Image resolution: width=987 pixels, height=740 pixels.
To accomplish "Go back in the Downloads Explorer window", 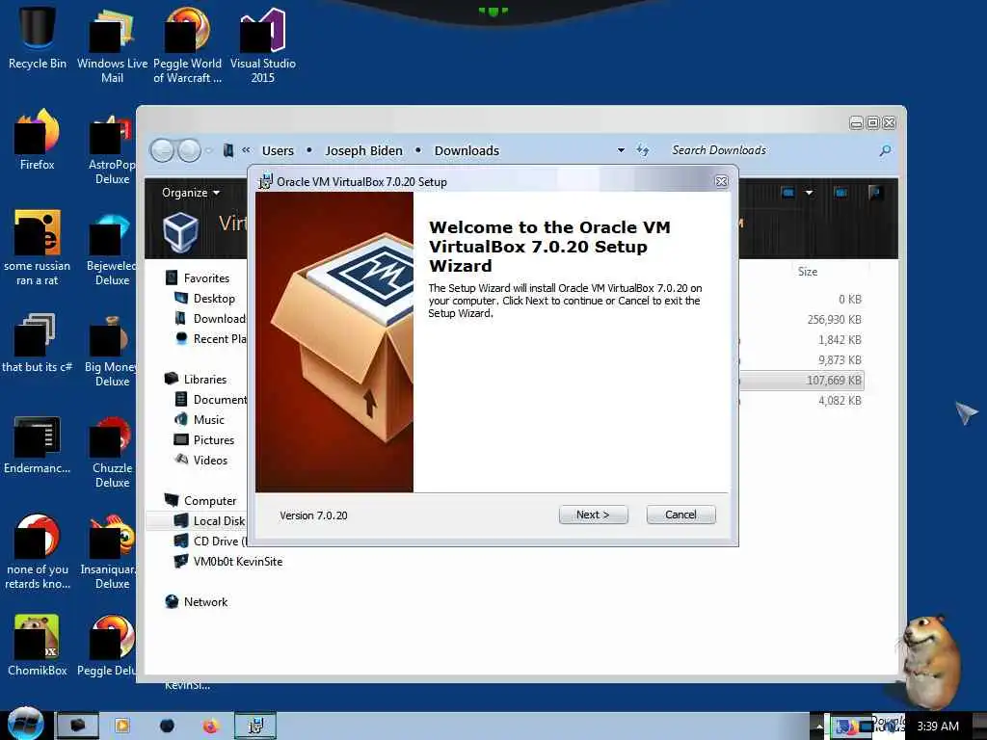I will click(x=162, y=150).
